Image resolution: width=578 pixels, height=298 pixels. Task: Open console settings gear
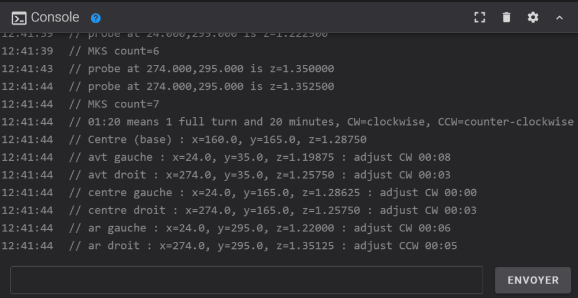click(533, 17)
